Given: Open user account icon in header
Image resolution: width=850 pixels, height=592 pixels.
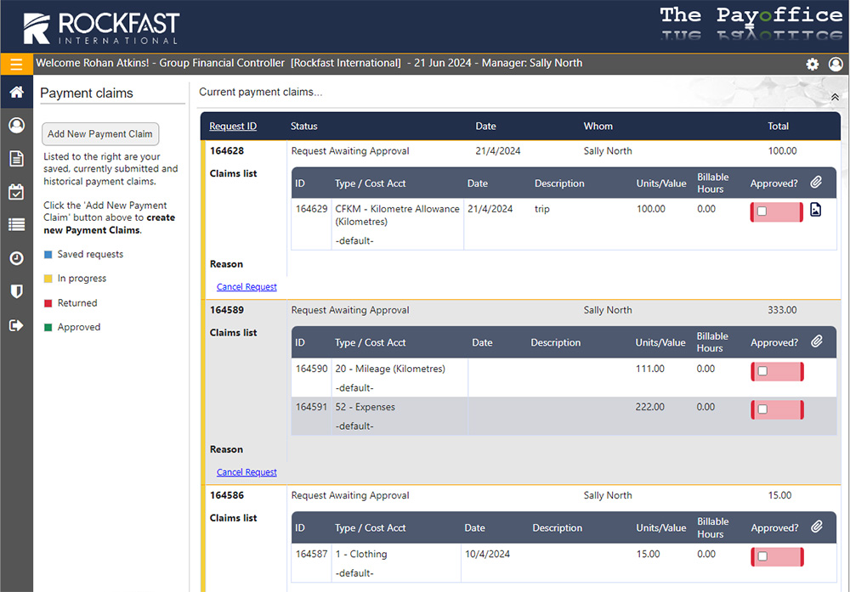Looking at the screenshot, I should [x=836, y=65].
